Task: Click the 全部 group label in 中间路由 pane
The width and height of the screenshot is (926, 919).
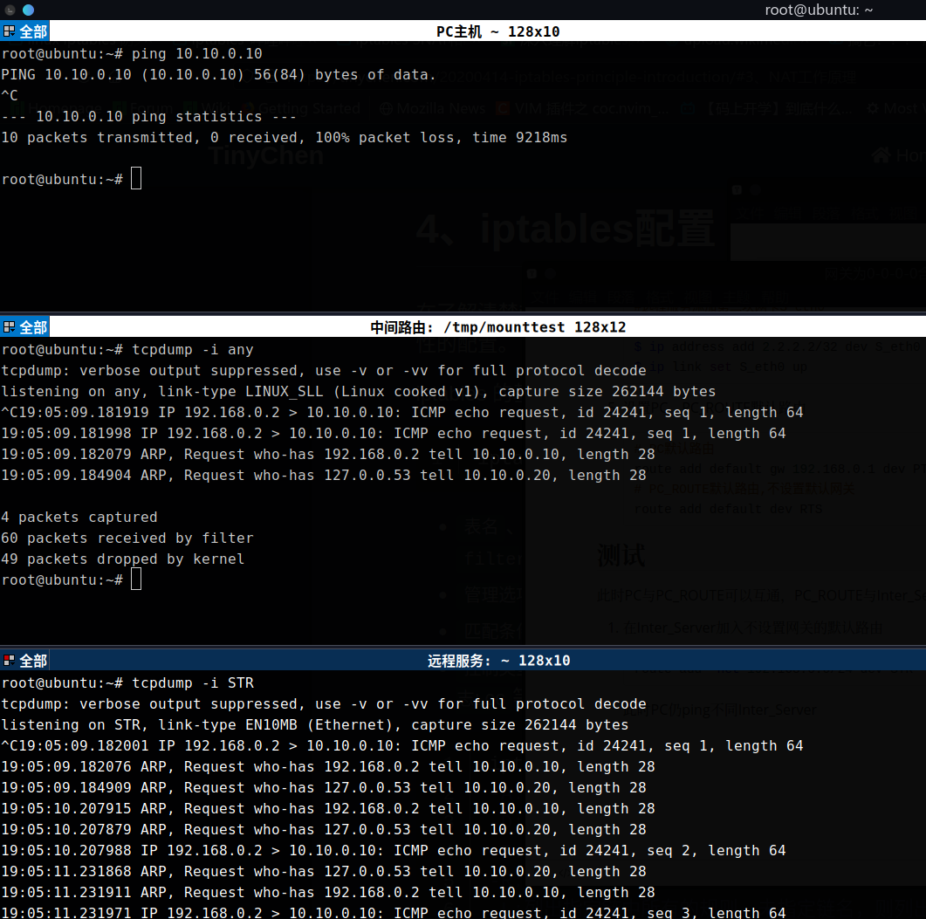Action: (x=33, y=327)
